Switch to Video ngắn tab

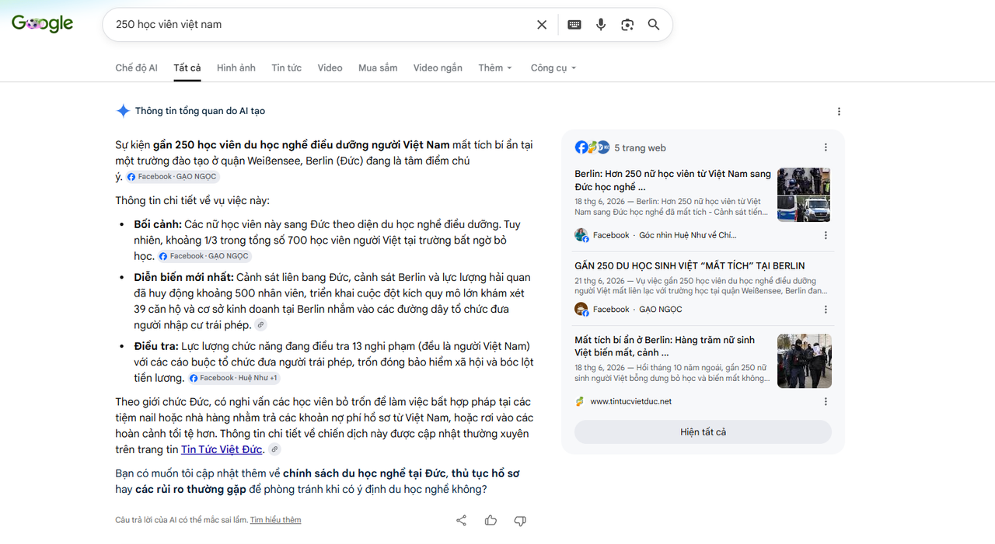click(438, 68)
